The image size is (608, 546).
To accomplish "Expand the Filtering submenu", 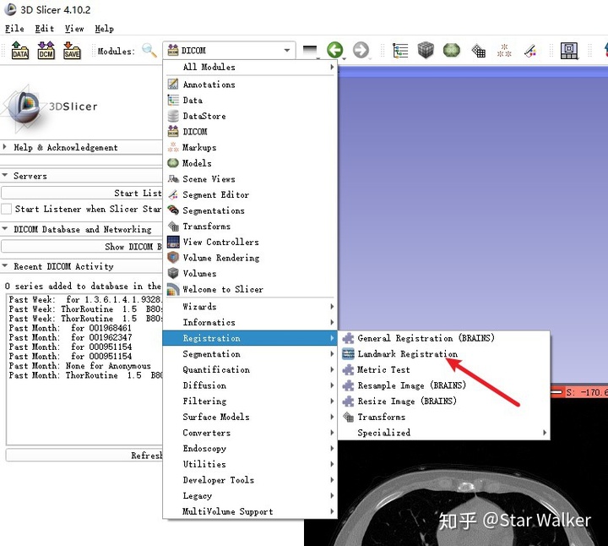I will (x=250, y=401).
